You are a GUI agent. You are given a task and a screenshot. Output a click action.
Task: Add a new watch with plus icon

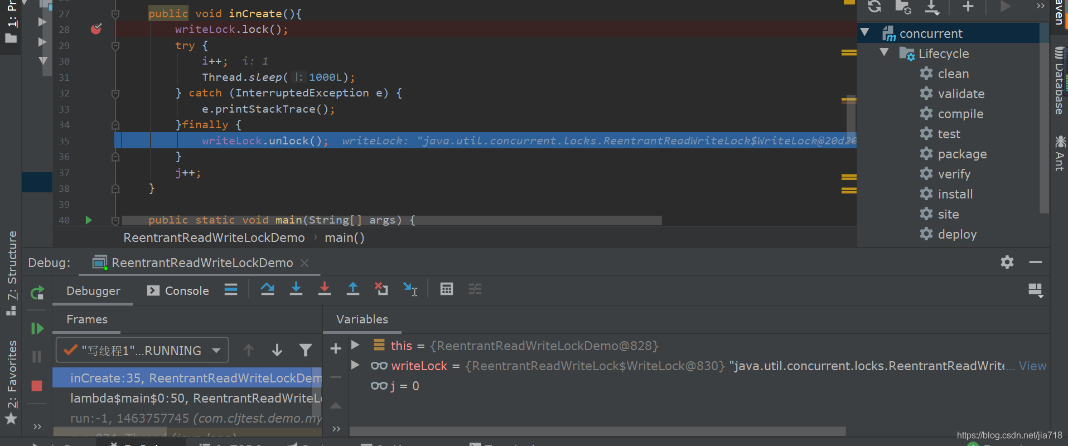[x=335, y=349]
